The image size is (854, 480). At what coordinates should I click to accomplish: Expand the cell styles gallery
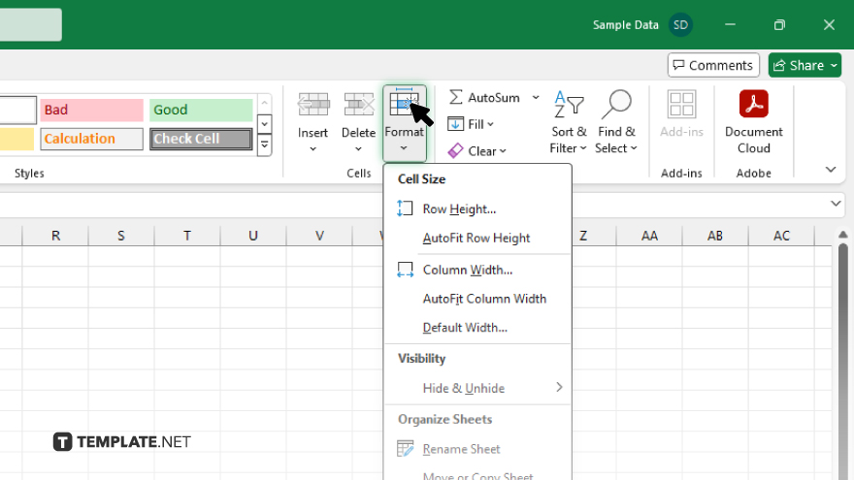[x=264, y=145]
